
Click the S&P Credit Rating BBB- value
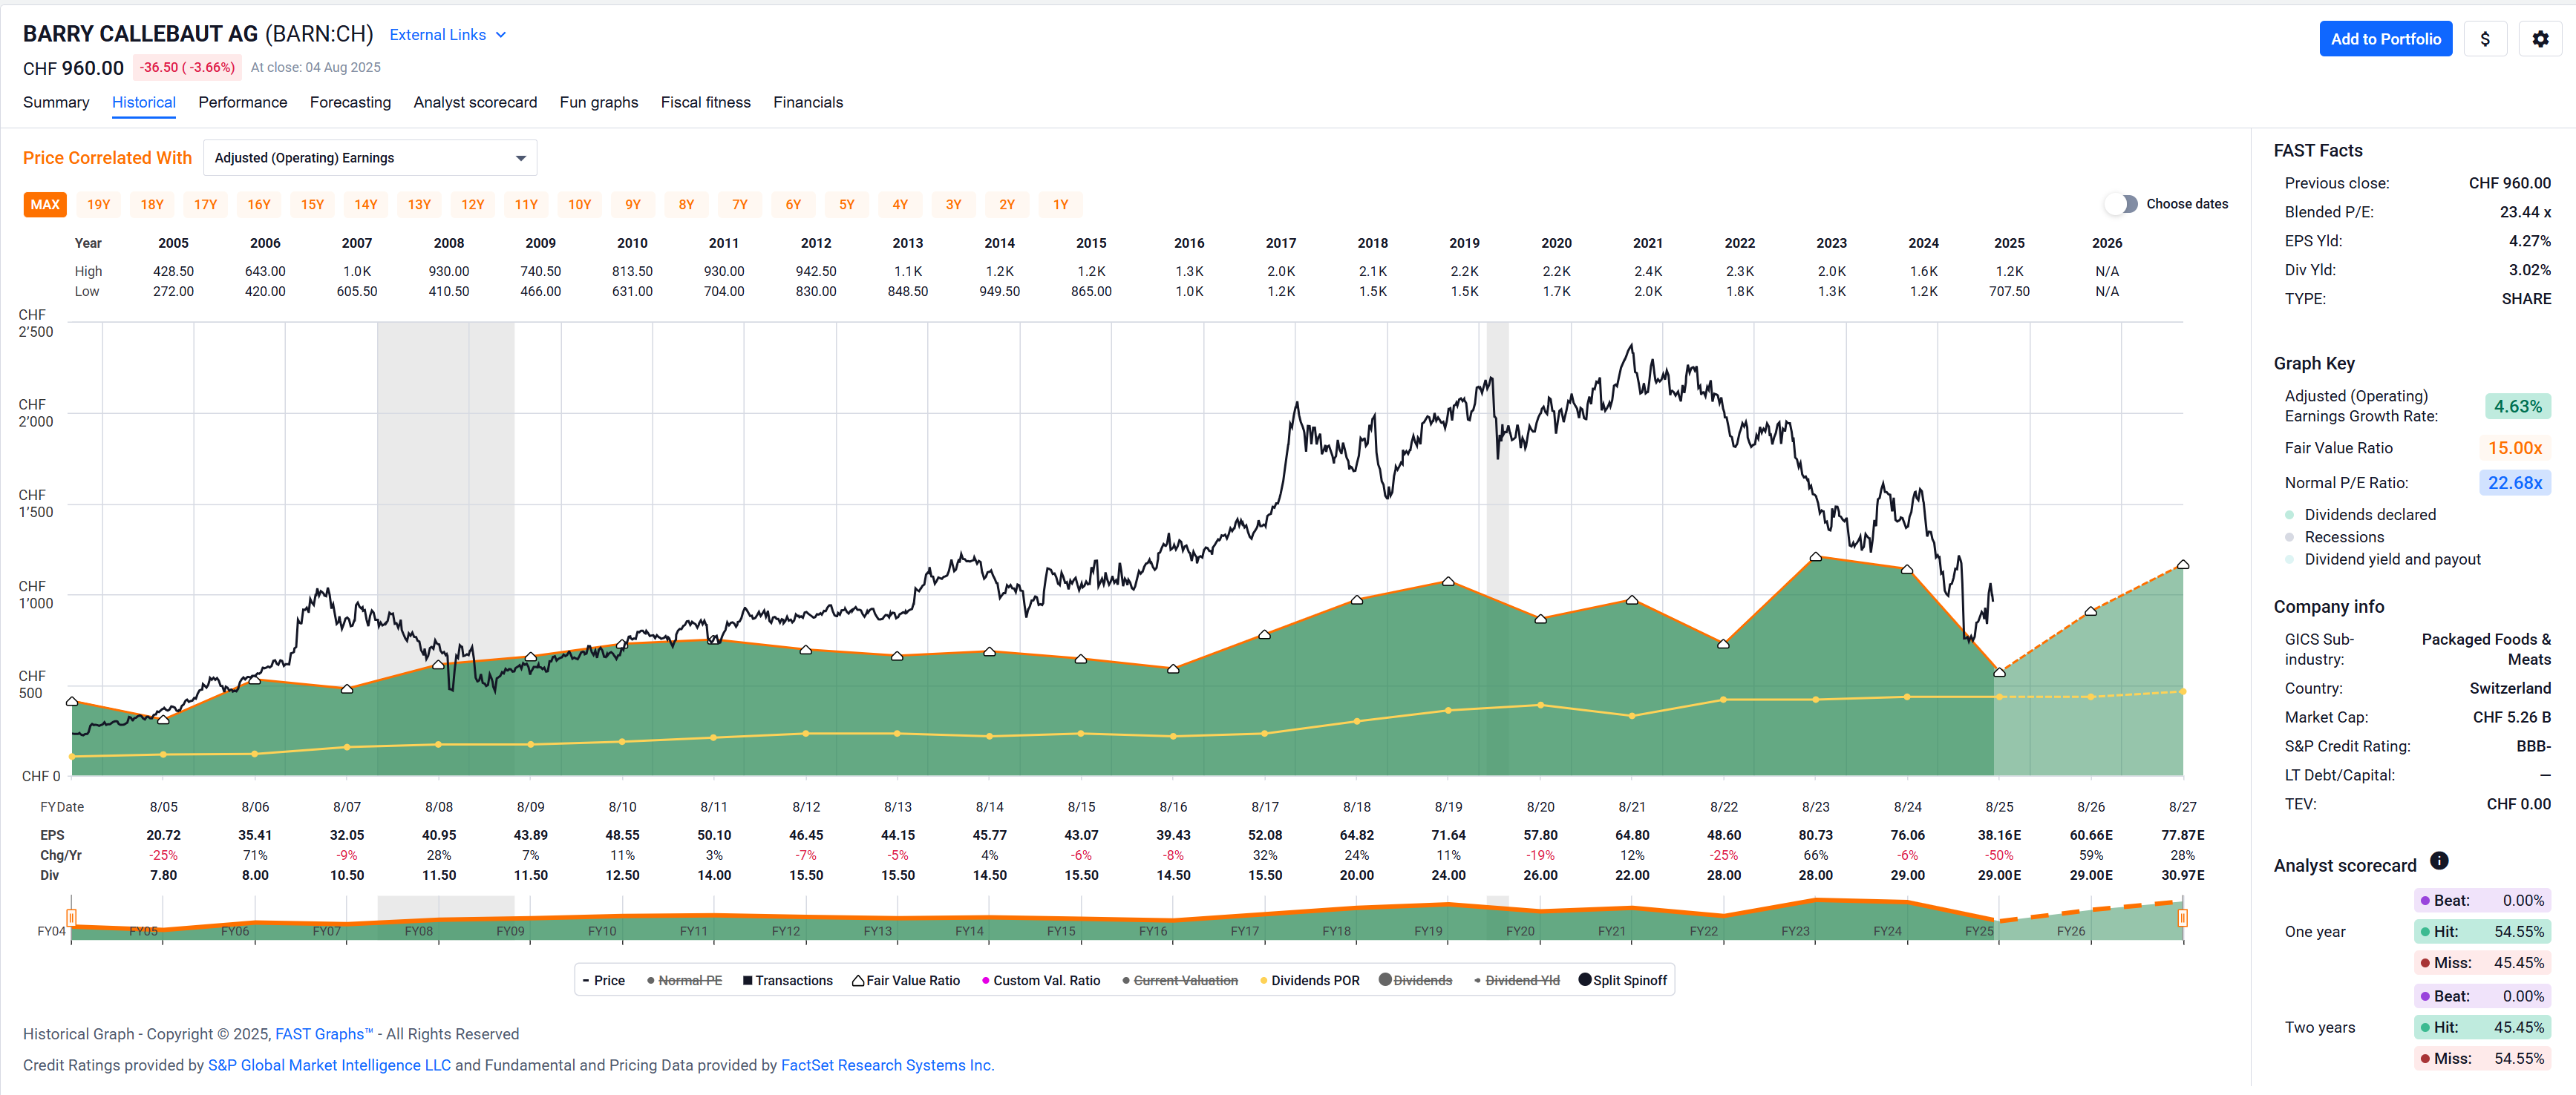tap(2533, 746)
